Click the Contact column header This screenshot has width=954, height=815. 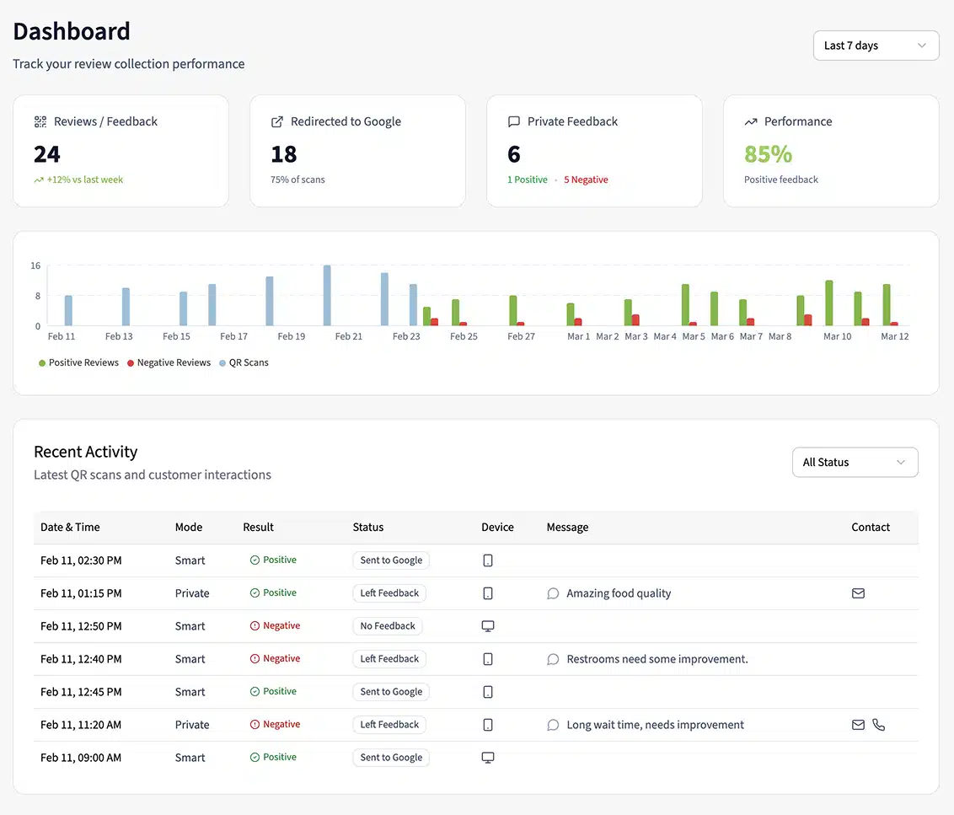[x=871, y=528]
